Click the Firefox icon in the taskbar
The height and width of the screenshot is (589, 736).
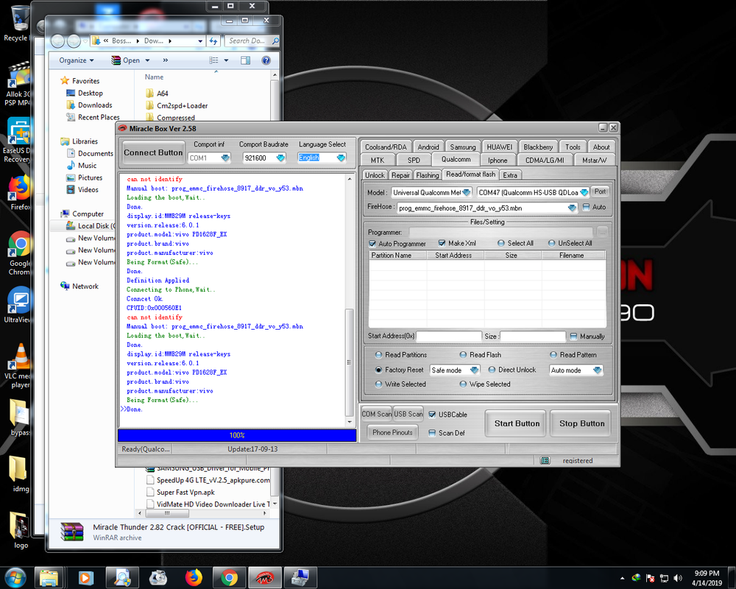click(x=194, y=577)
